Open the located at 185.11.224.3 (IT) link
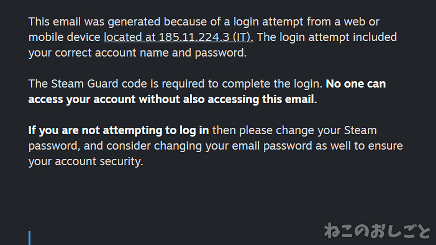436x245 pixels. point(178,37)
